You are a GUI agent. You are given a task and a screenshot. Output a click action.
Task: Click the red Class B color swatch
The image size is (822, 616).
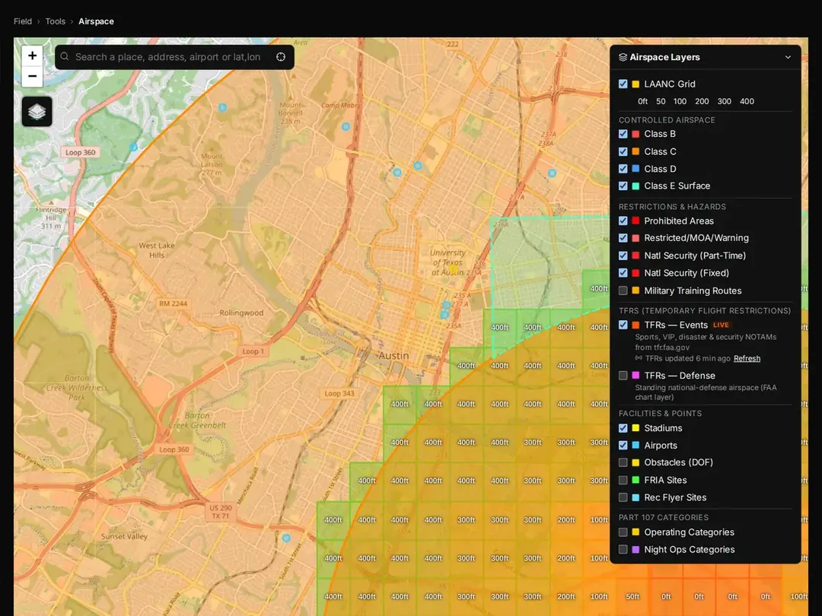636,134
